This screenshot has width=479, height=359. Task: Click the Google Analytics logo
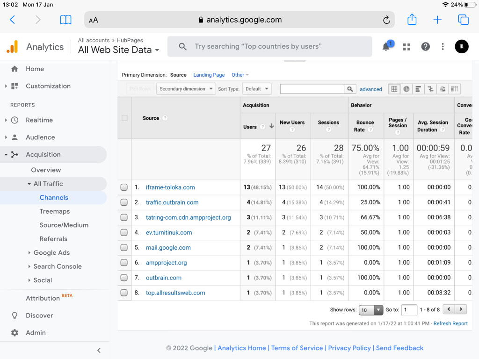(12, 47)
